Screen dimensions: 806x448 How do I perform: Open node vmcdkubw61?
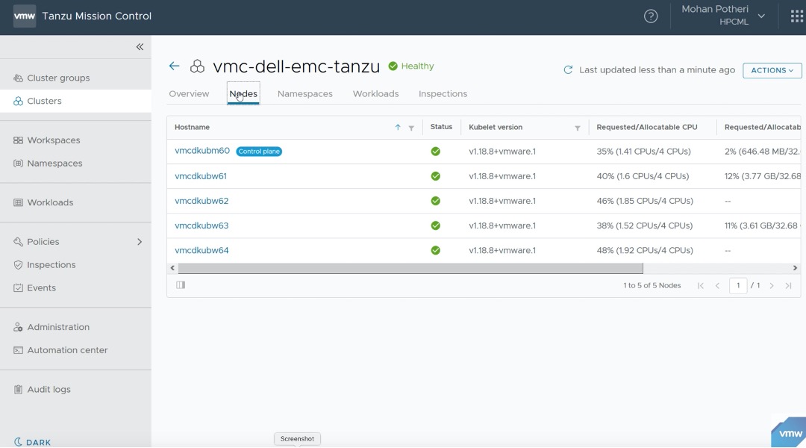tap(201, 176)
